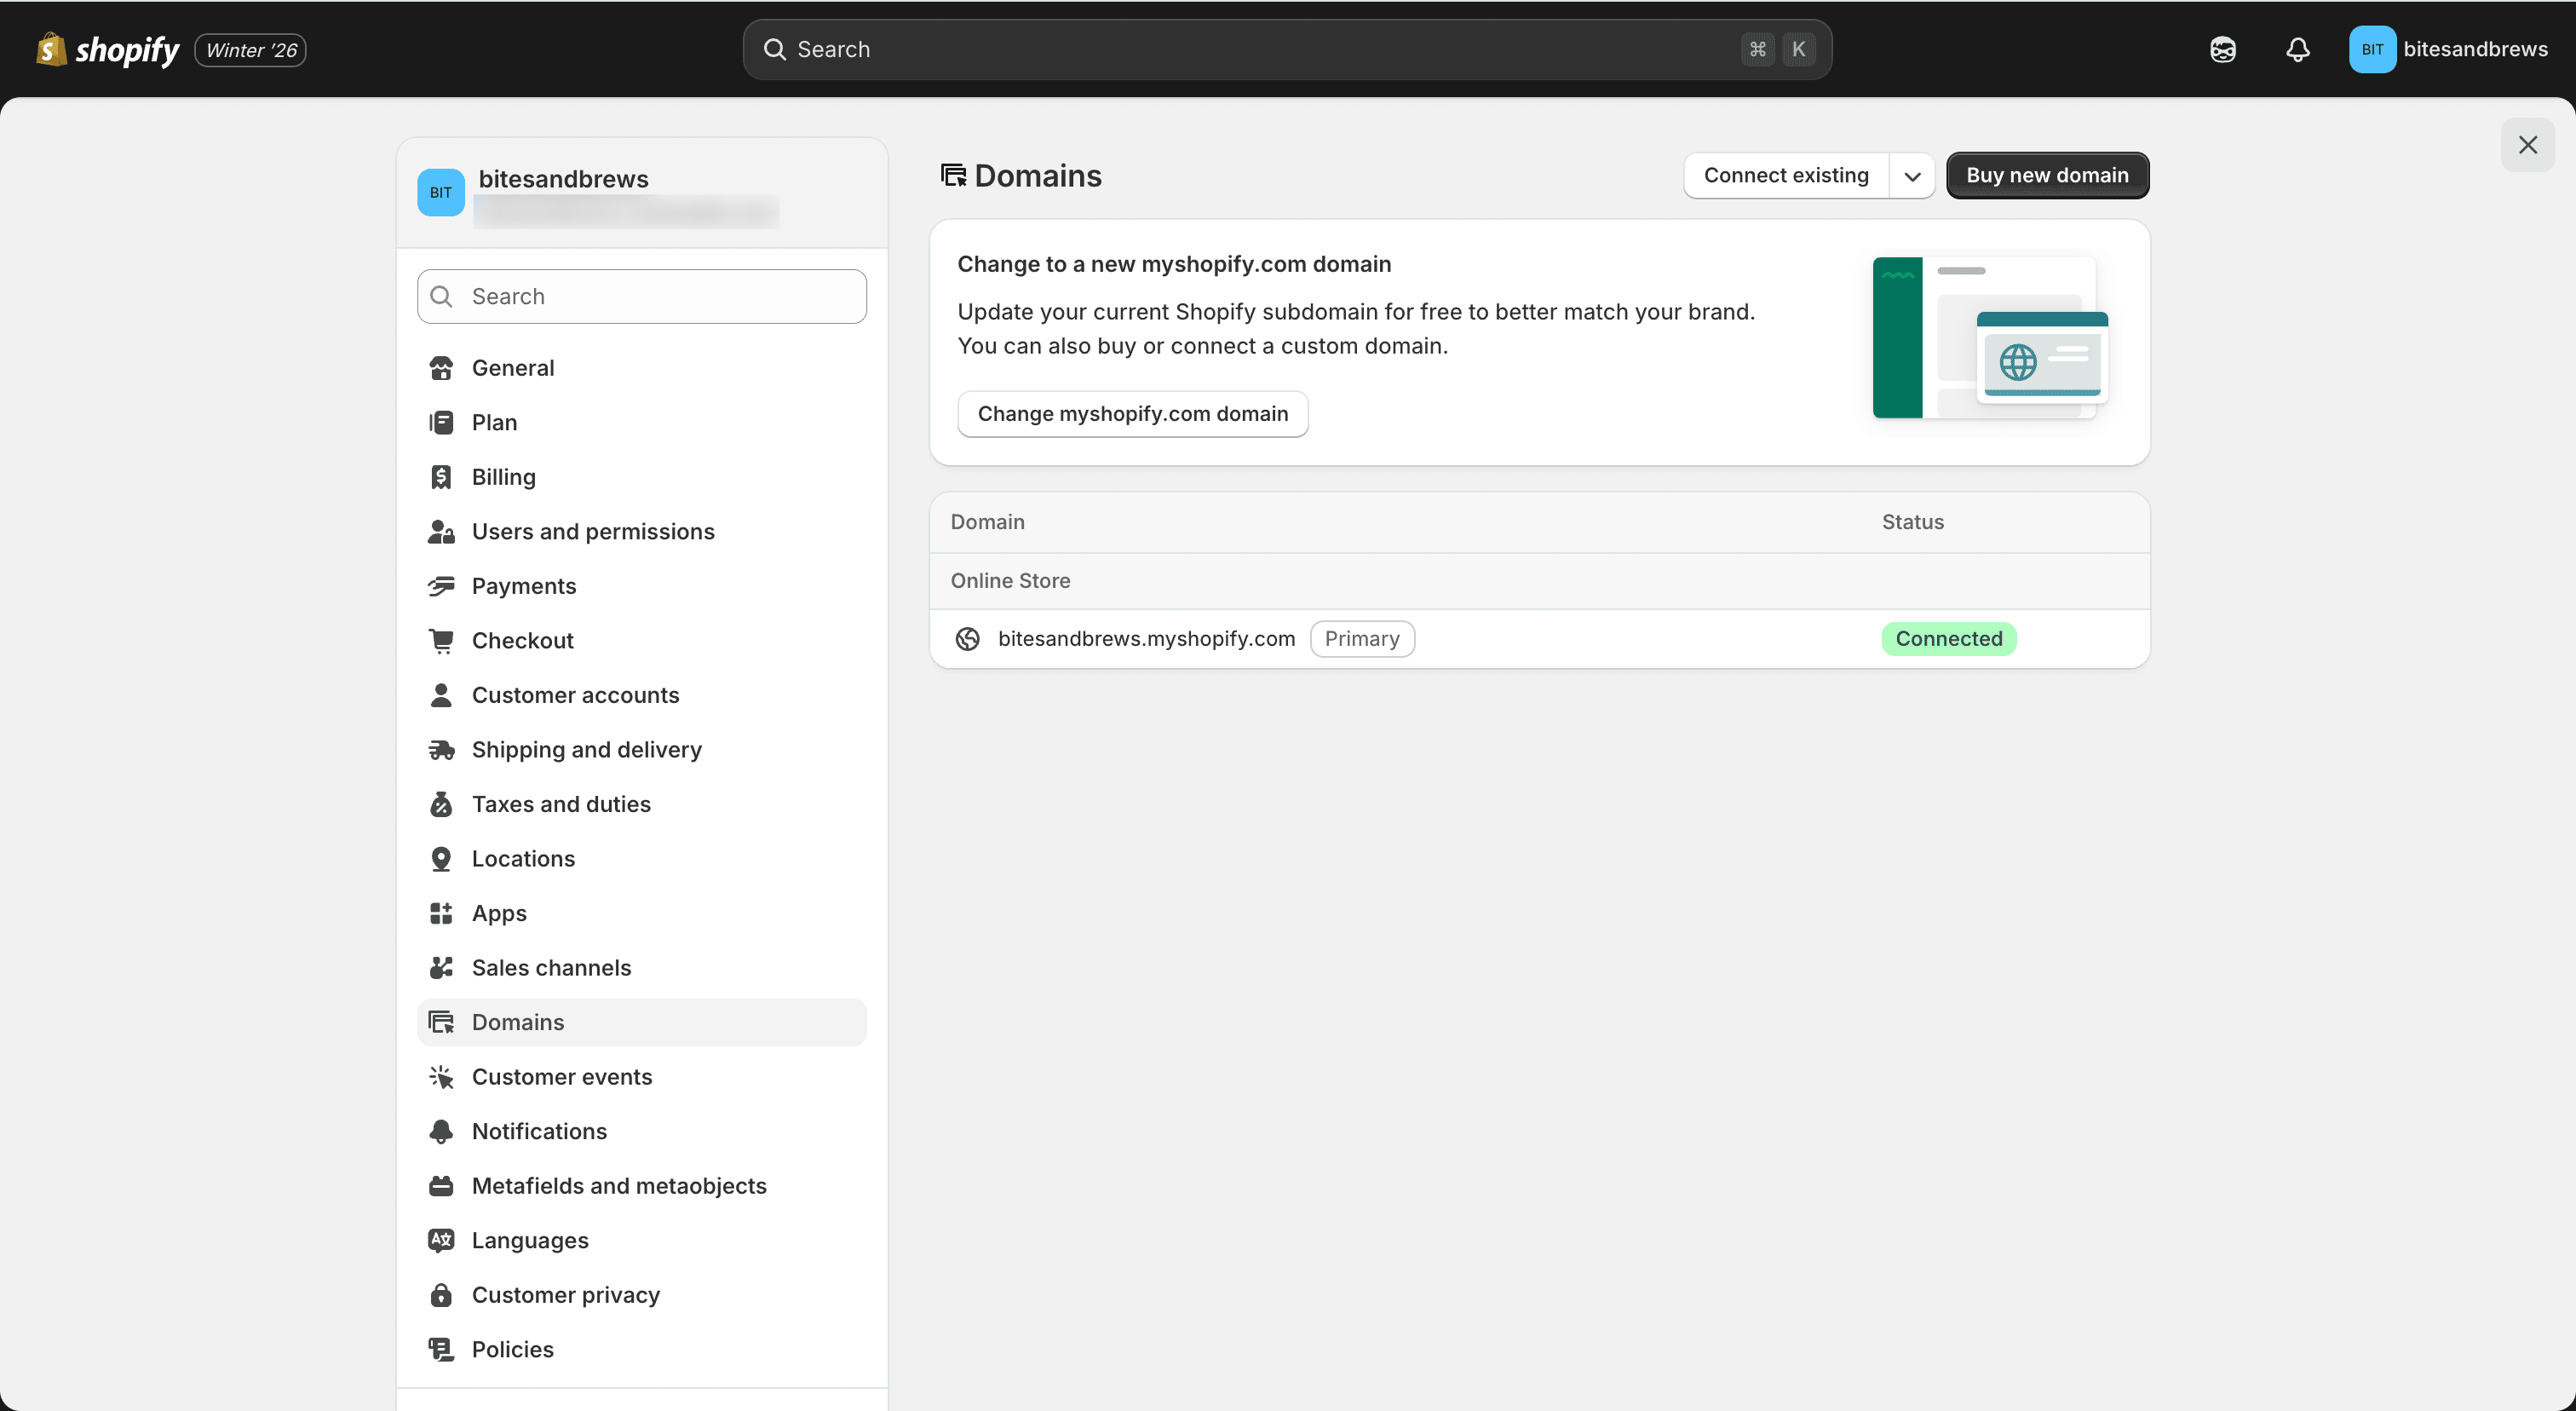The width and height of the screenshot is (2576, 1411).
Task: Click the Languages translate icon
Action: (x=440, y=1240)
